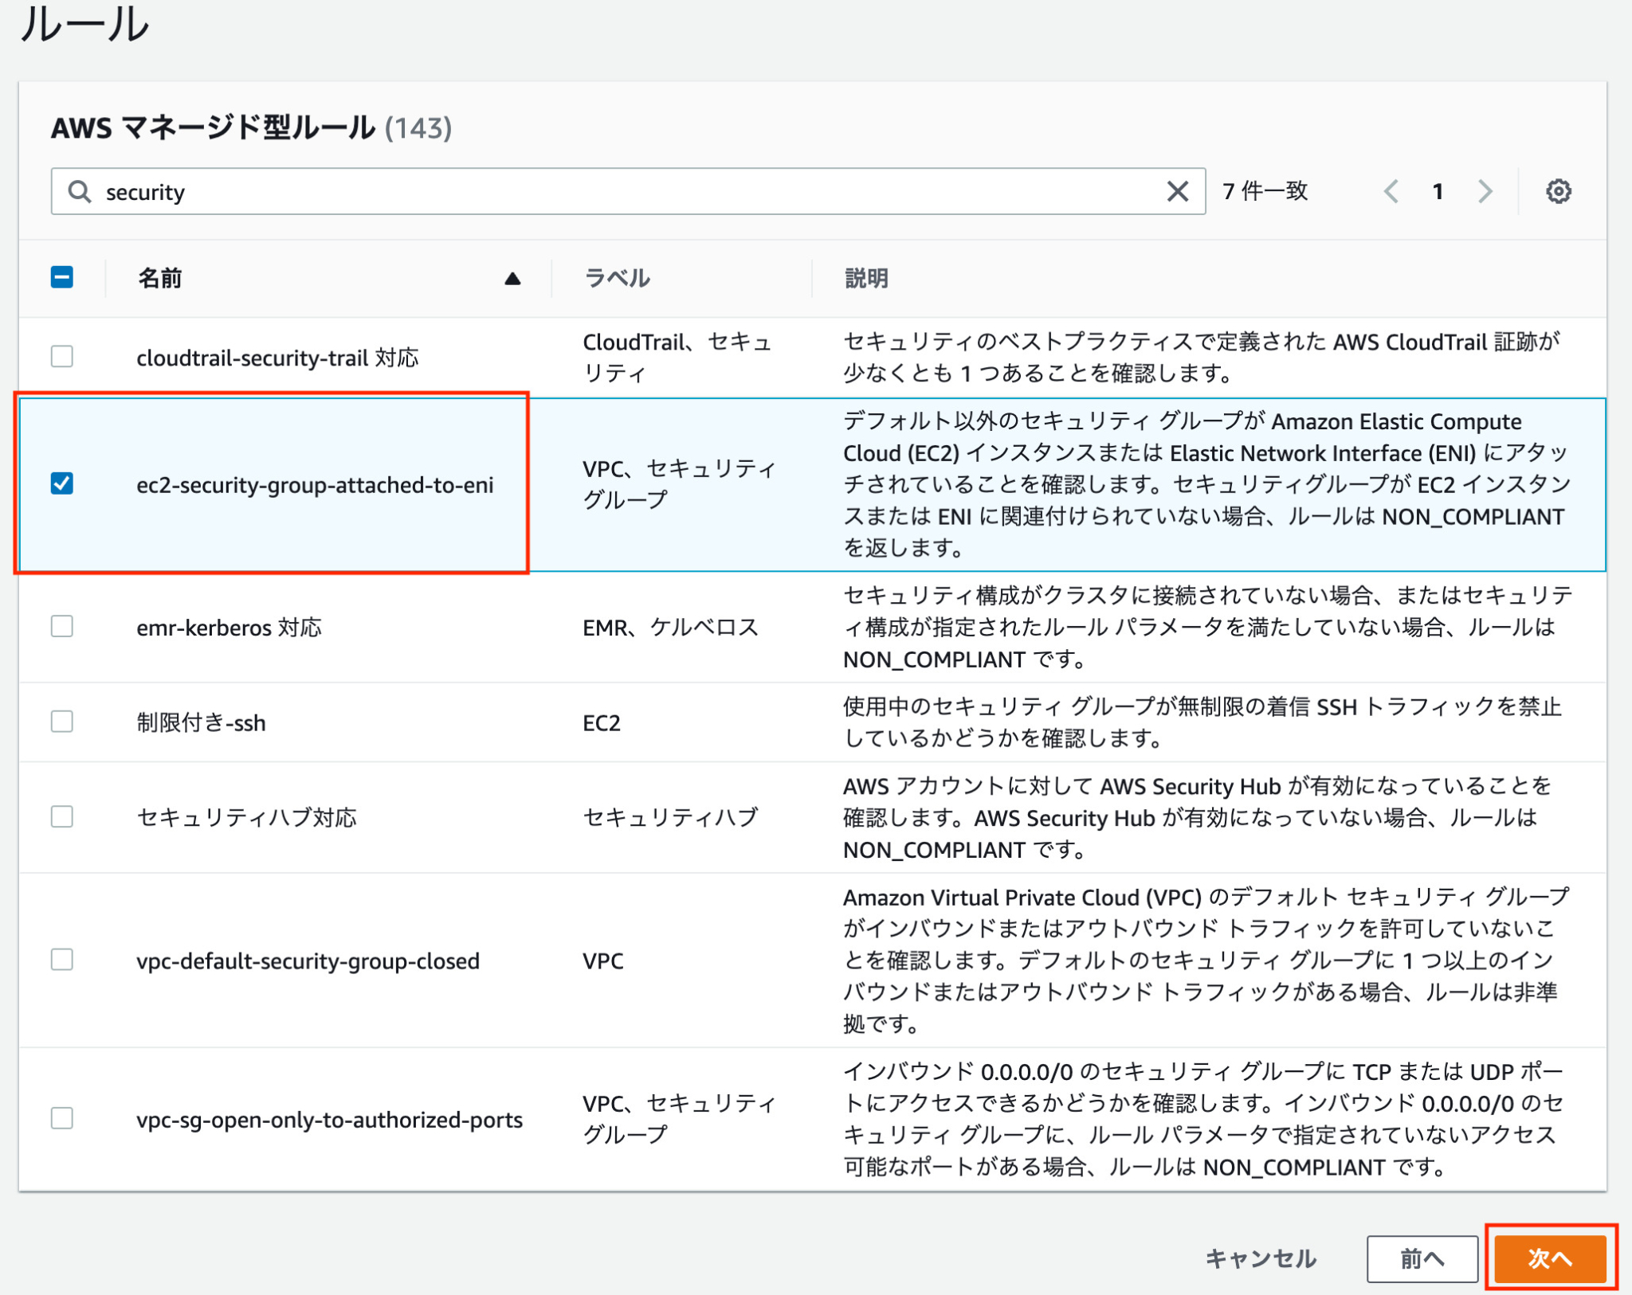This screenshot has height=1295, width=1632.
Task: Open the ec2-security-group-attached-to-eni rule name link
Action: (x=316, y=484)
